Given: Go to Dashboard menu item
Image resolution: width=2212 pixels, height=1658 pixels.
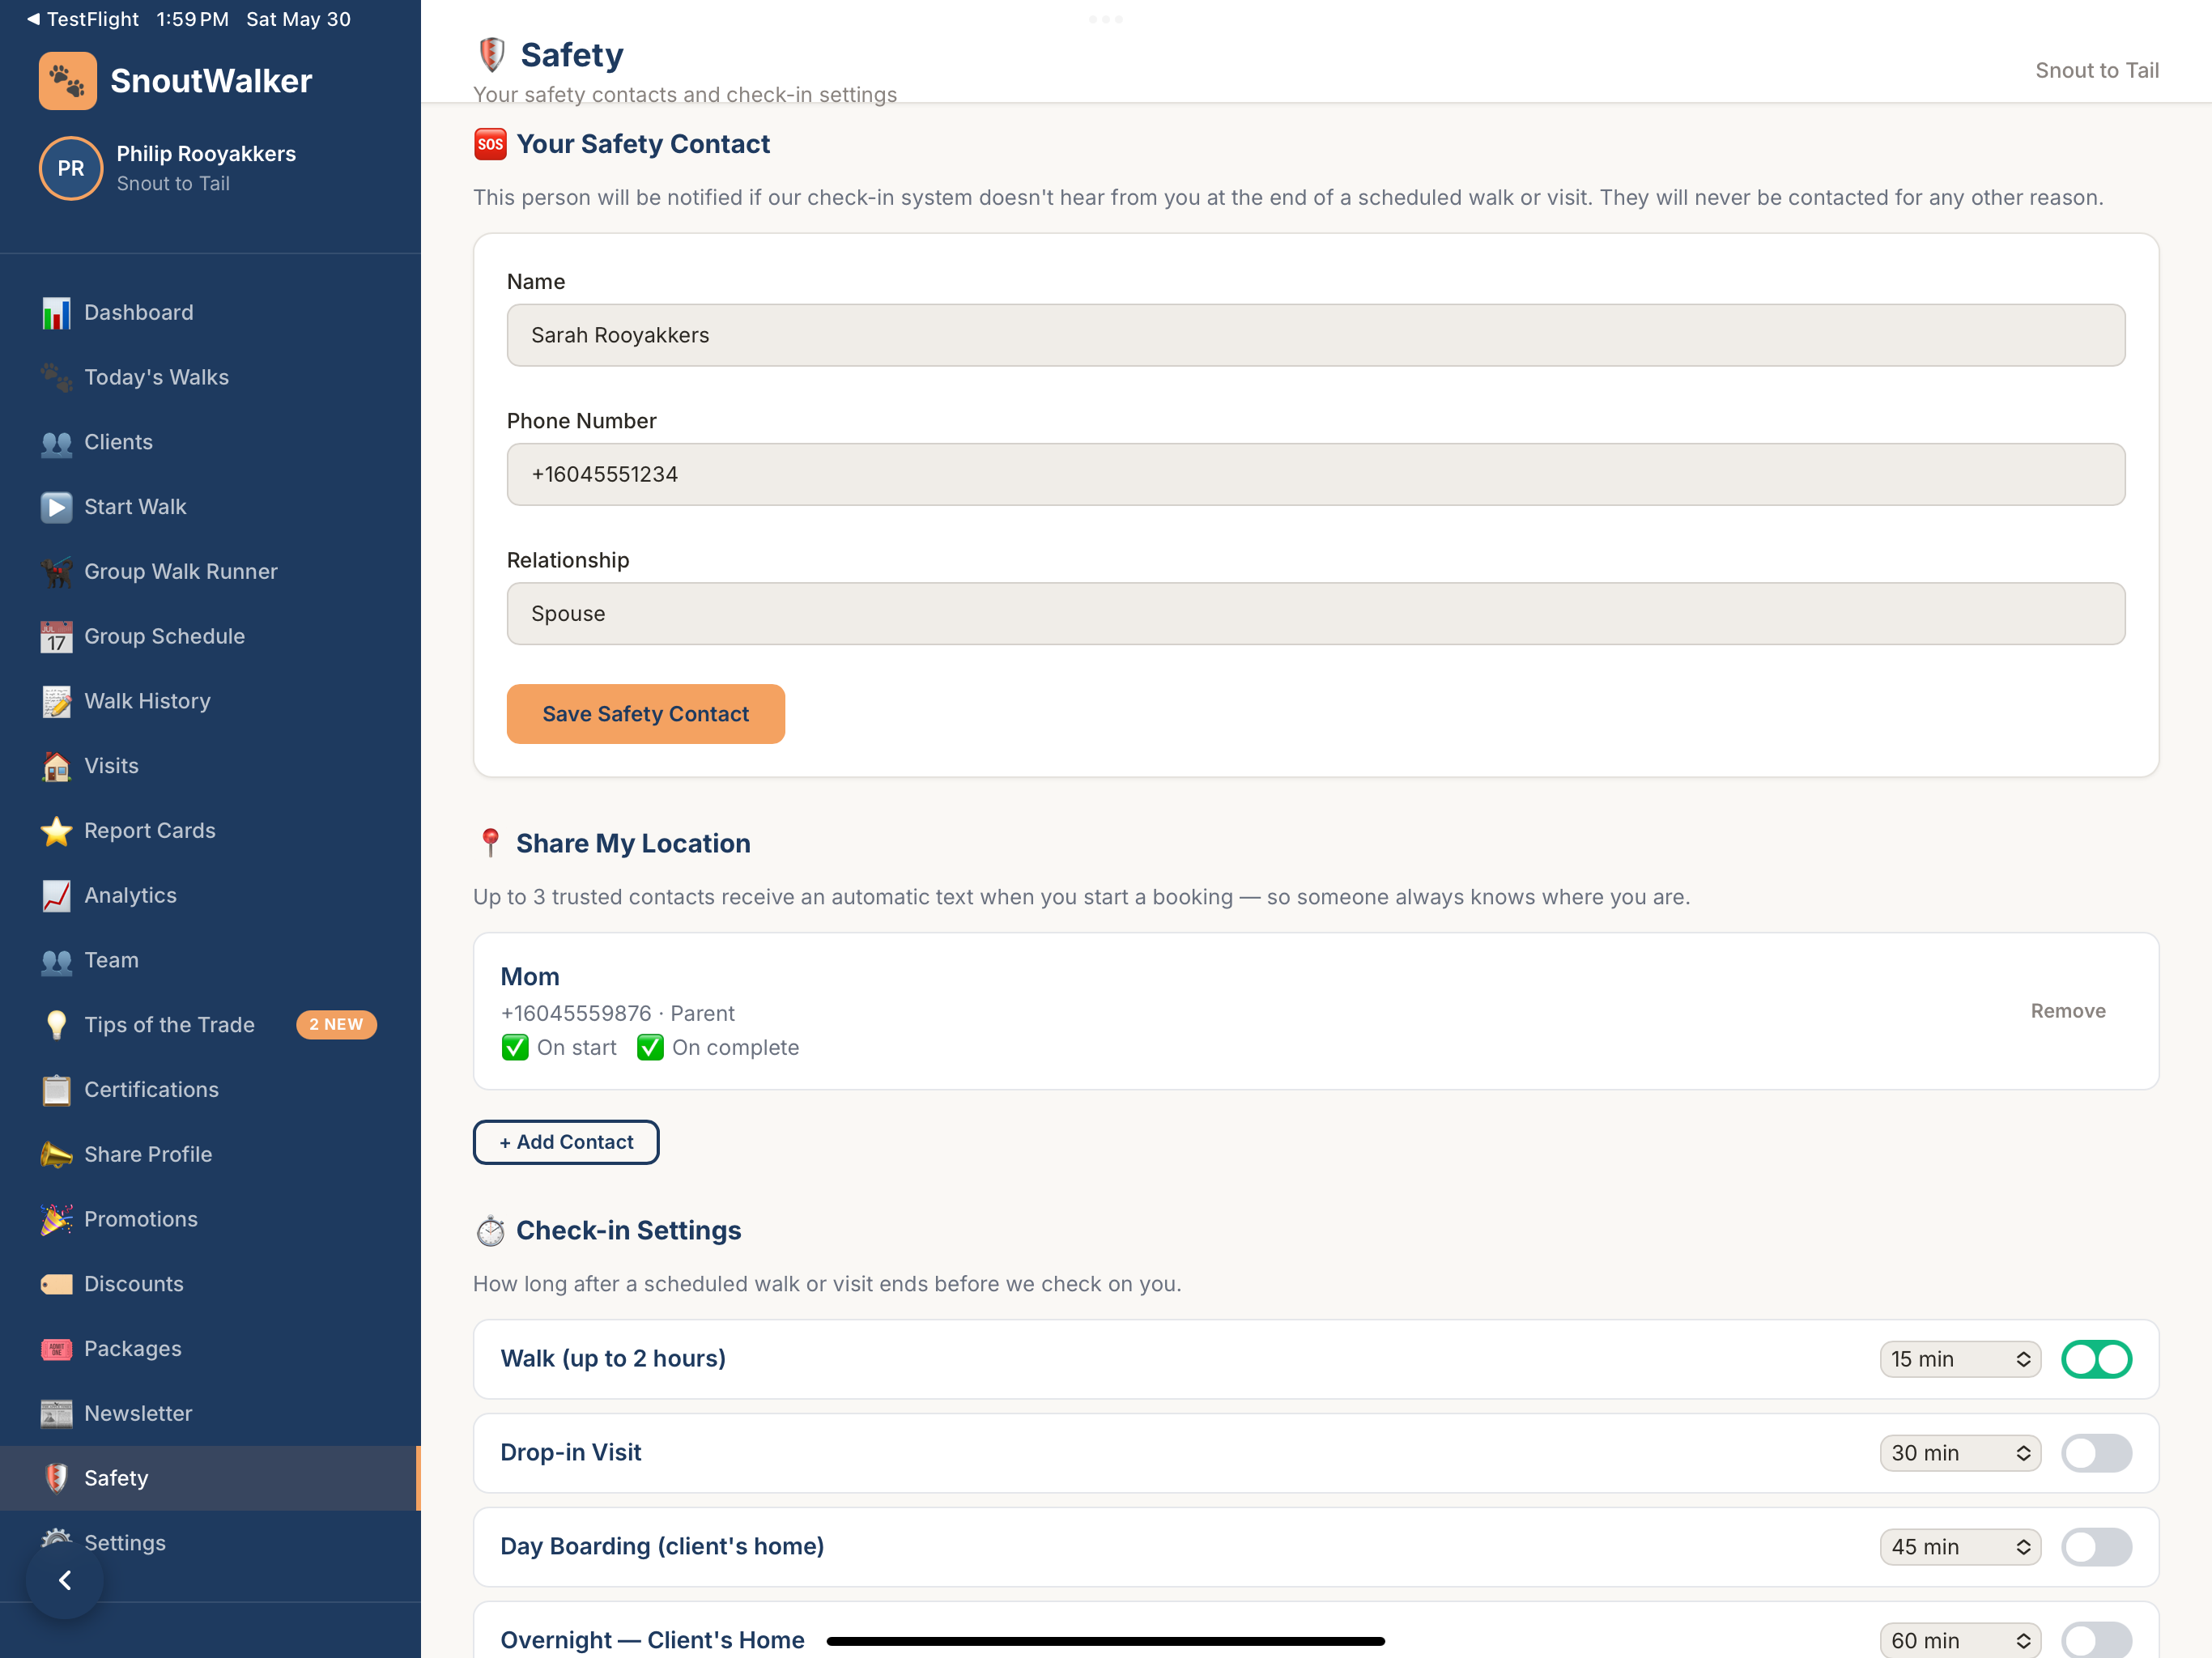Looking at the screenshot, I should click(x=210, y=313).
